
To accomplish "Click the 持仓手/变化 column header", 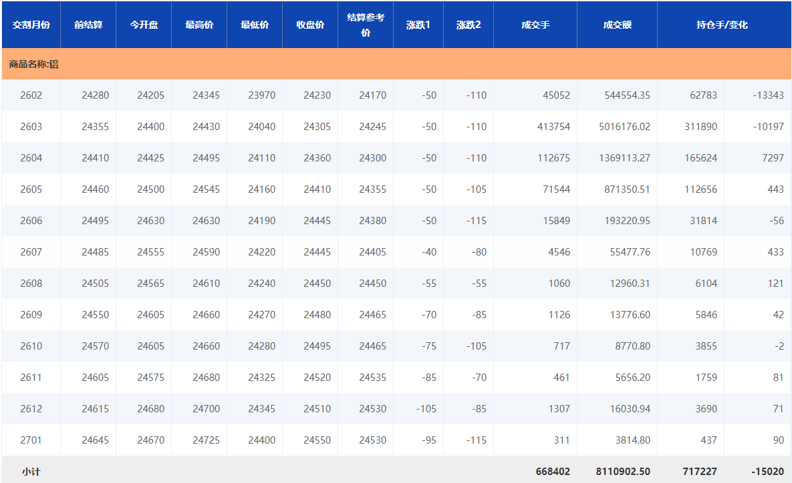I will click(x=722, y=25).
